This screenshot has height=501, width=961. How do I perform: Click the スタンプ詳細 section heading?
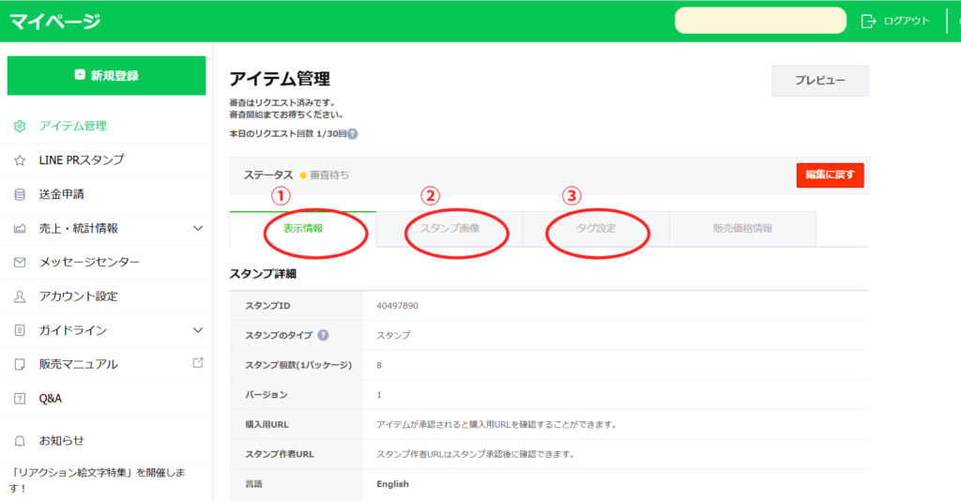click(263, 274)
